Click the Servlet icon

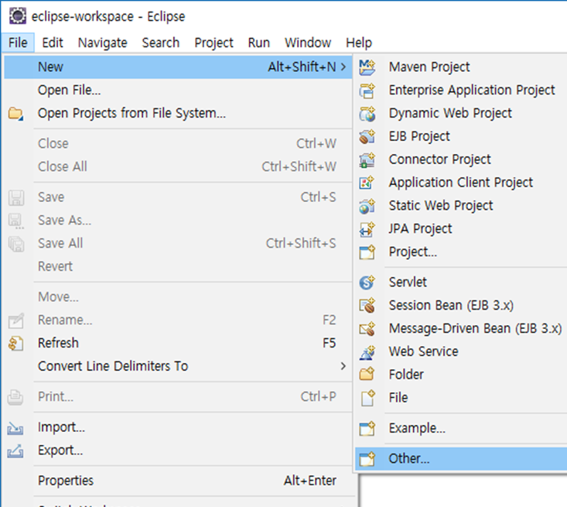click(x=367, y=283)
